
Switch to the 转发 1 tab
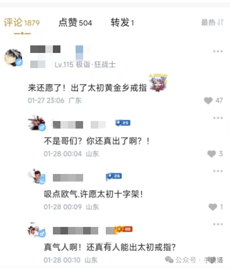pos(122,23)
